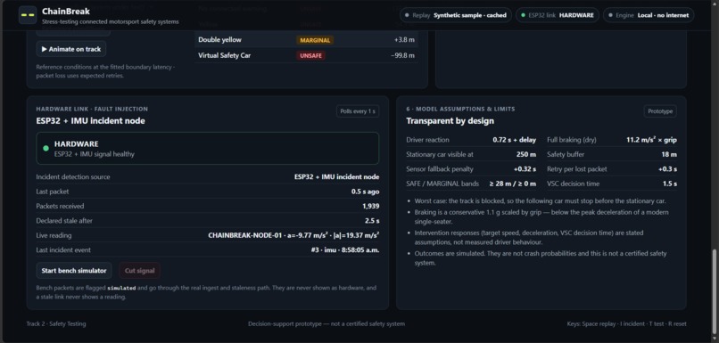Click the page vertical scrollbar thumb

click(x=715, y=292)
